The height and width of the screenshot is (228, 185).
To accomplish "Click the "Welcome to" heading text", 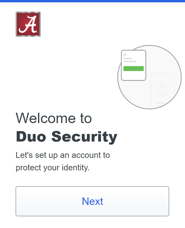I will (x=54, y=118).
